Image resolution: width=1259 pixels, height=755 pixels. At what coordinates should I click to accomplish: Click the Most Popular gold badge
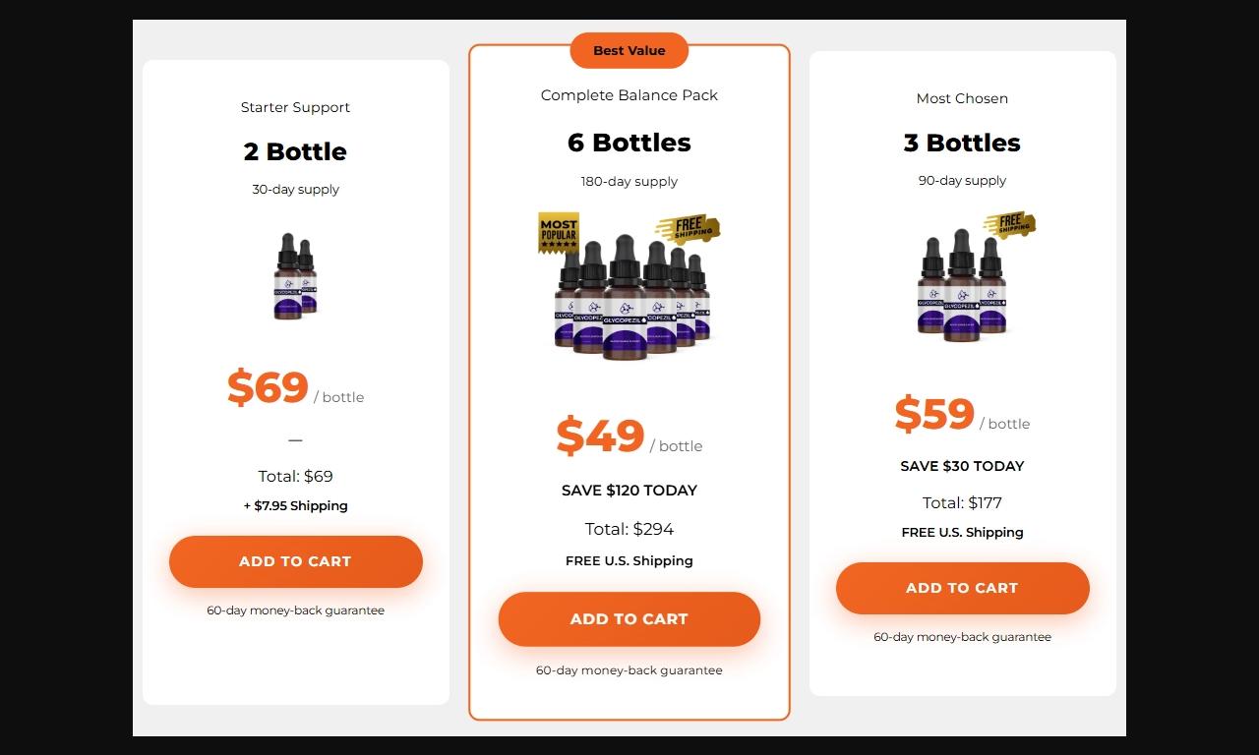[558, 233]
